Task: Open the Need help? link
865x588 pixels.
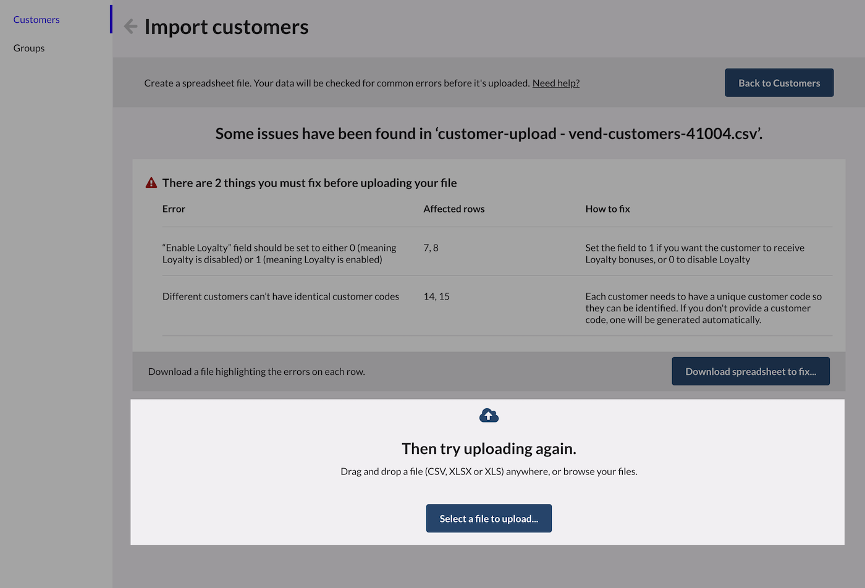Action: [555, 83]
